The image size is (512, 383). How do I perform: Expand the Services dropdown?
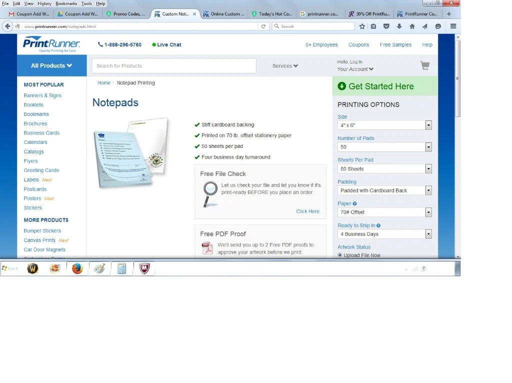click(x=285, y=66)
